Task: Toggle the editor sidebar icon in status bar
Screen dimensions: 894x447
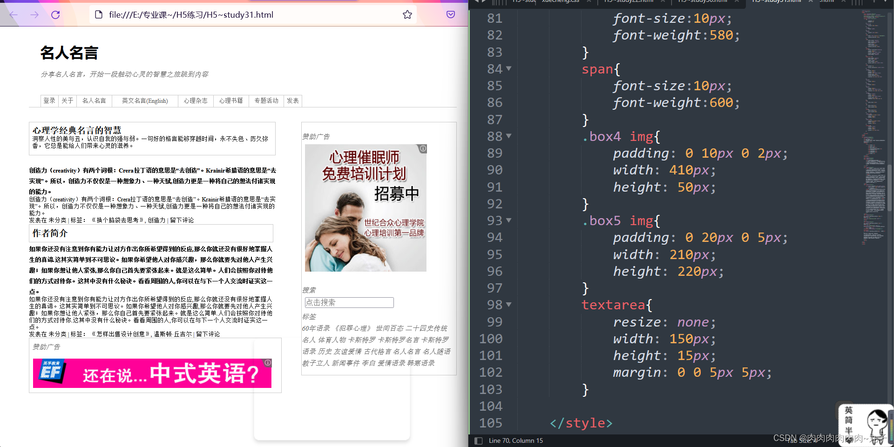Action: point(478,440)
